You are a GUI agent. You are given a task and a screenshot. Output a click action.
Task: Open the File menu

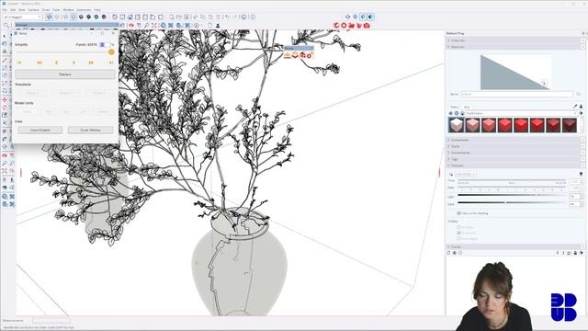tap(5, 10)
